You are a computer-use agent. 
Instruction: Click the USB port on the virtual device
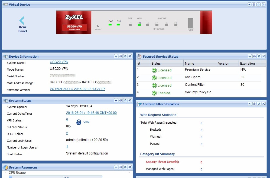pos(190,23)
